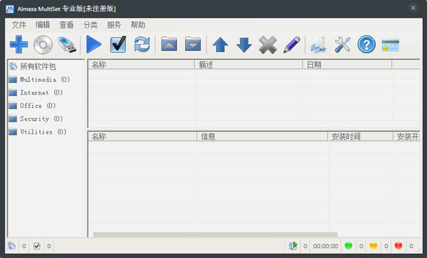Click the USB flash drive icon
The height and width of the screenshot is (258, 427).
67,45
